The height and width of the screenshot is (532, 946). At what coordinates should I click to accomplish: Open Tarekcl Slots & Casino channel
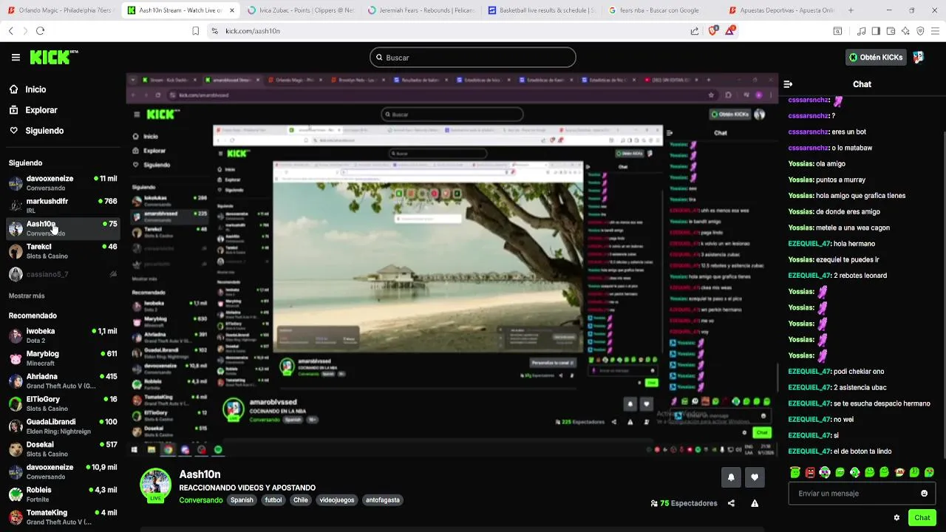tap(62, 251)
